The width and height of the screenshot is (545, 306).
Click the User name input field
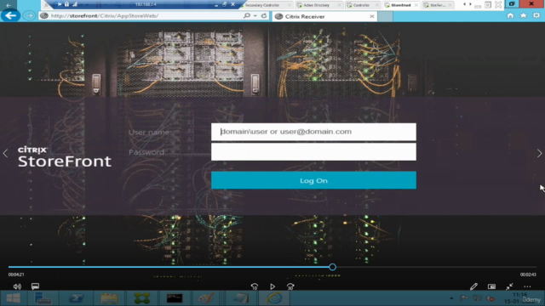pyautogui.click(x=313, y=132)
